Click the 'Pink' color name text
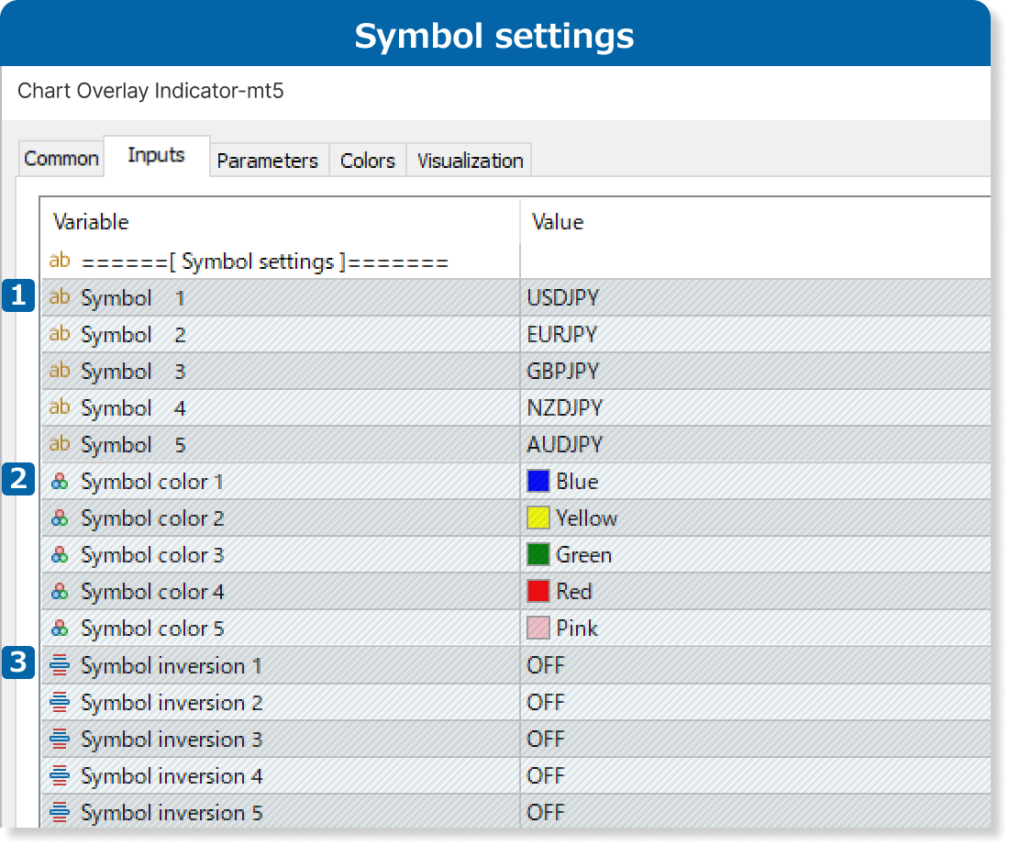Screen dimensions: 1009x846 coord(577,629)
